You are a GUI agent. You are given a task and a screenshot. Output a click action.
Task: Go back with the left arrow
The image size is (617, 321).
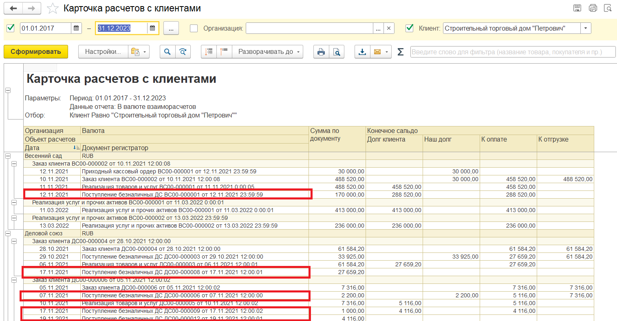[x=13, y=8]
